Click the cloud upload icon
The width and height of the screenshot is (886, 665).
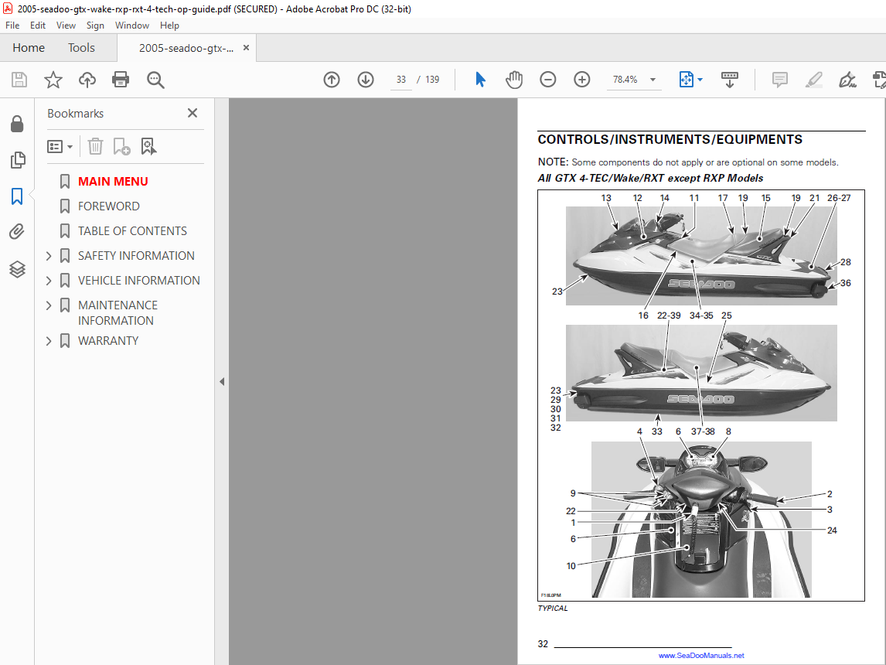(87, 80)
